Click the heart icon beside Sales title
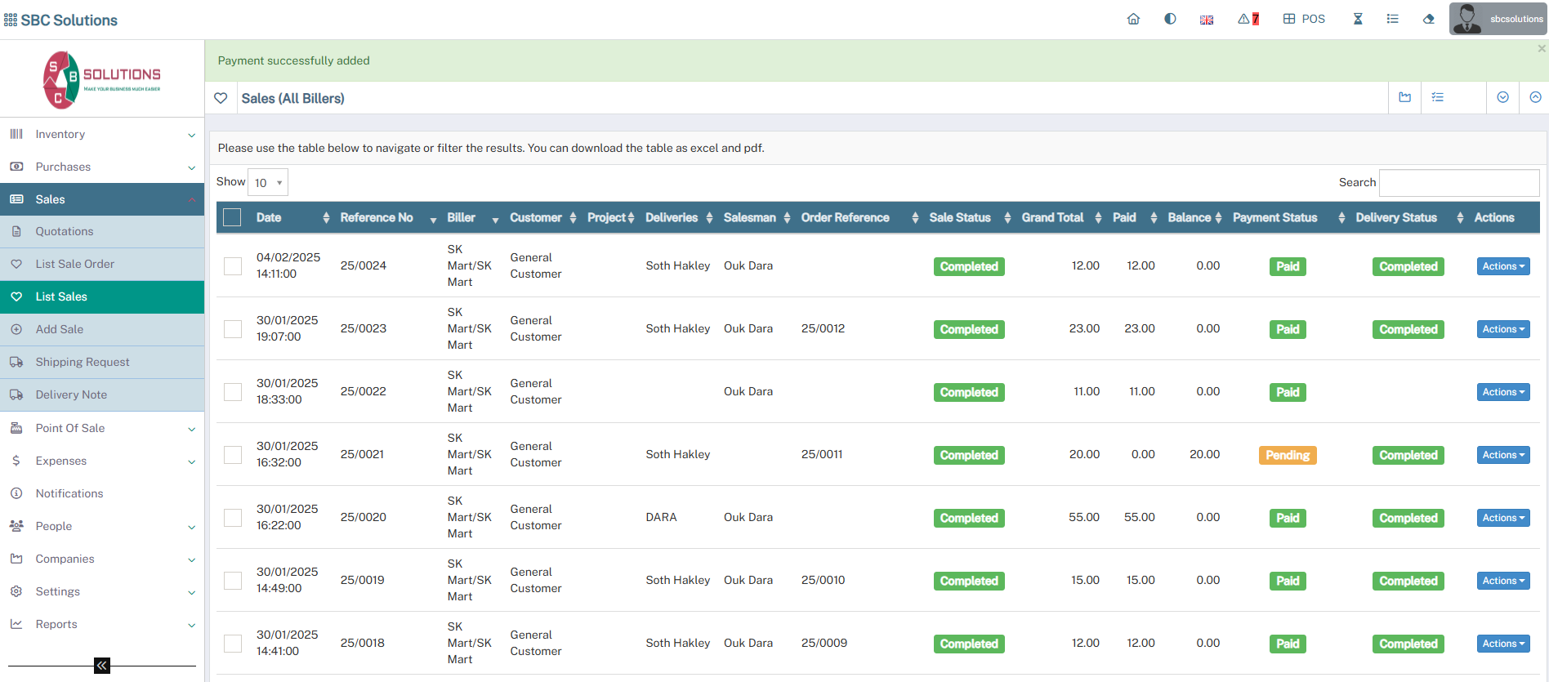 [x=221, y=98]
